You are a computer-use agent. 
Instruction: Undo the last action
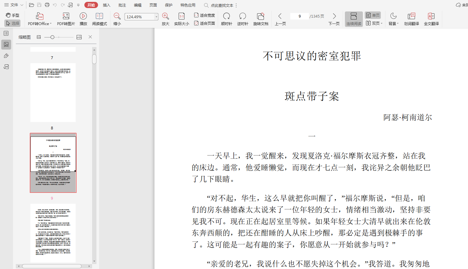coord(55,5)
